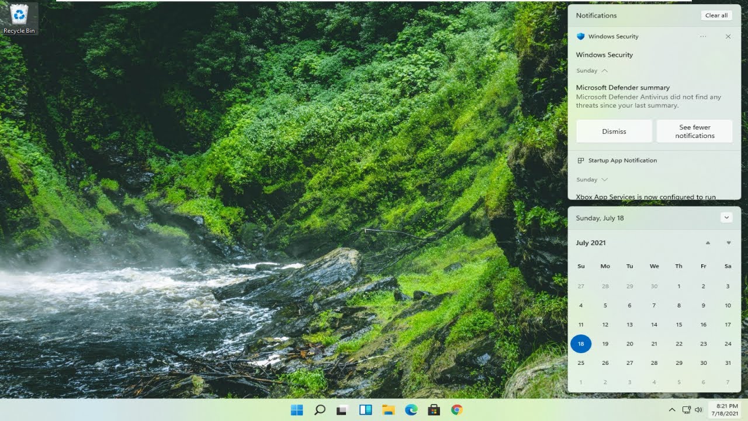Open the Xbox App Services notification
This screenshot has width=748, height=421.
[x=646, y=196]
